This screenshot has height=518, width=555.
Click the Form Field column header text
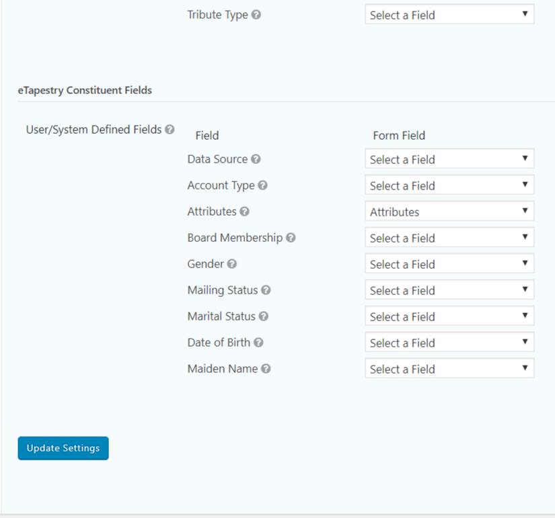coord(399,136)
